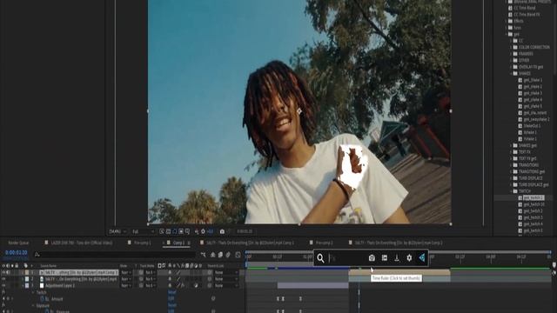
Task: Open parent link dropdown for layer 2
Action: click(226, 279)
